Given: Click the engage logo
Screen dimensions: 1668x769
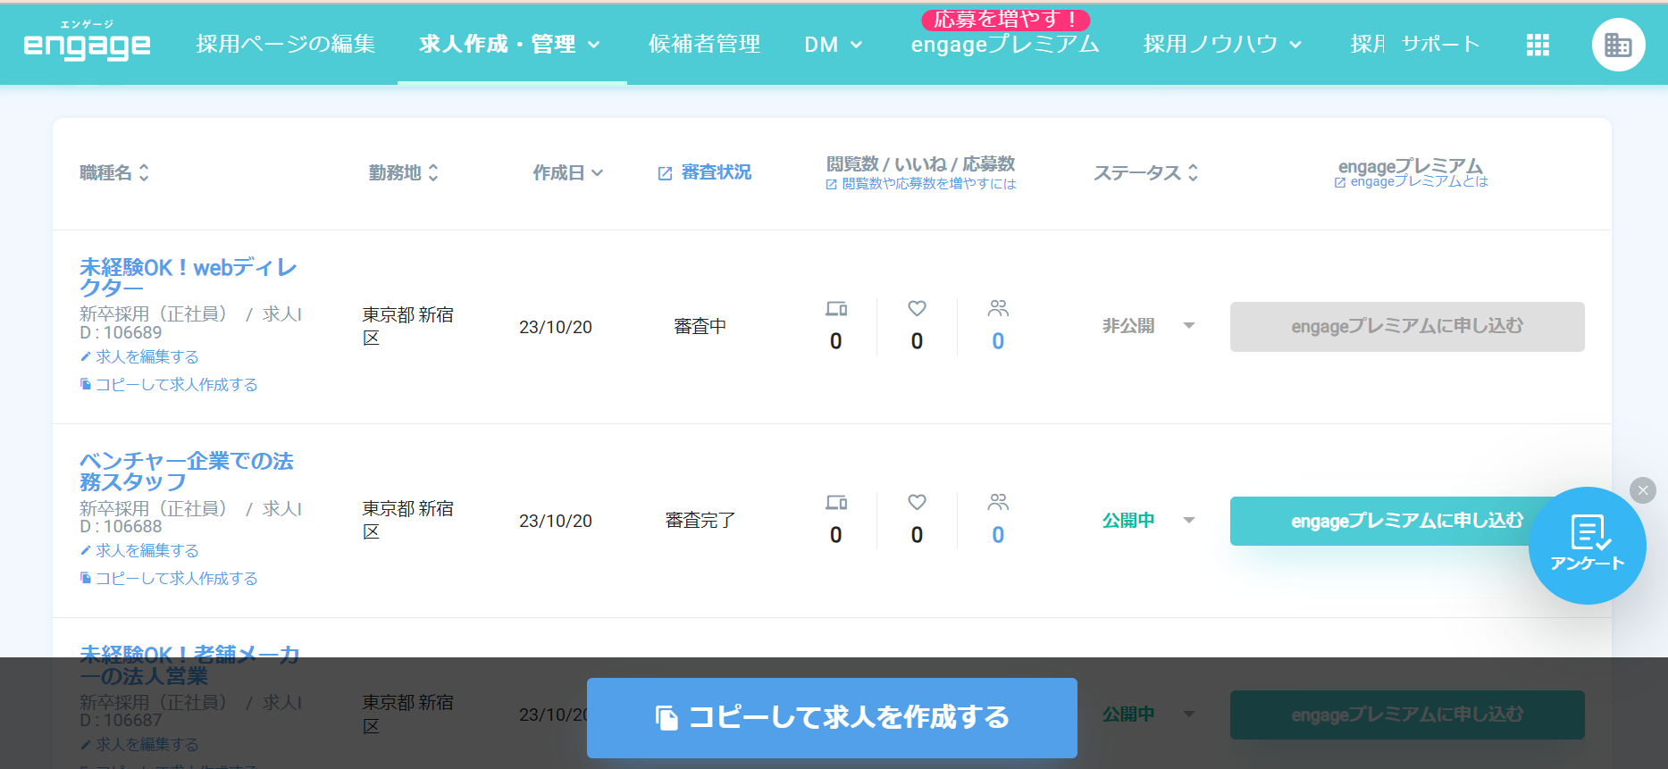Looking at the screenshot, I should (87, 41).
